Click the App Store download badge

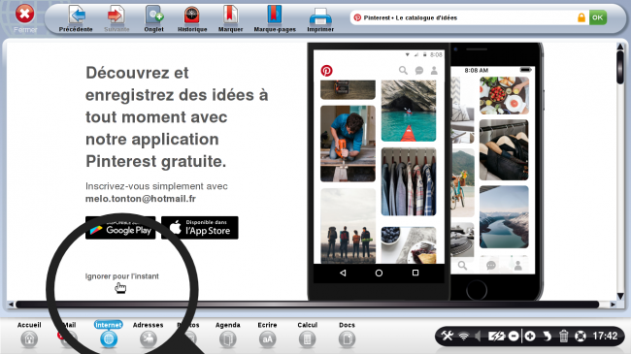[200, 228]
